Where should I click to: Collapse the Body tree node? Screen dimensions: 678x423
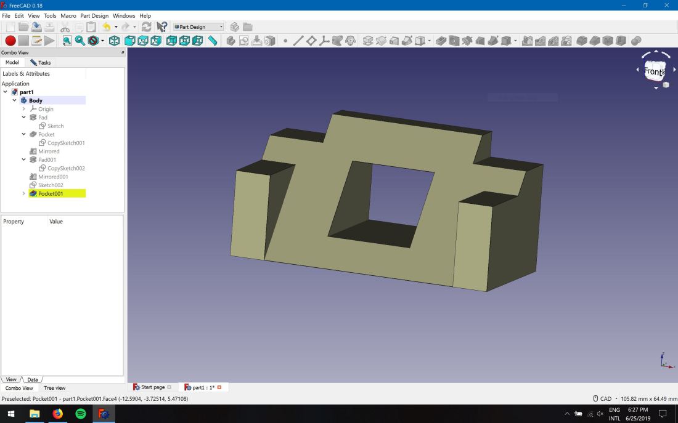[15, 100]
